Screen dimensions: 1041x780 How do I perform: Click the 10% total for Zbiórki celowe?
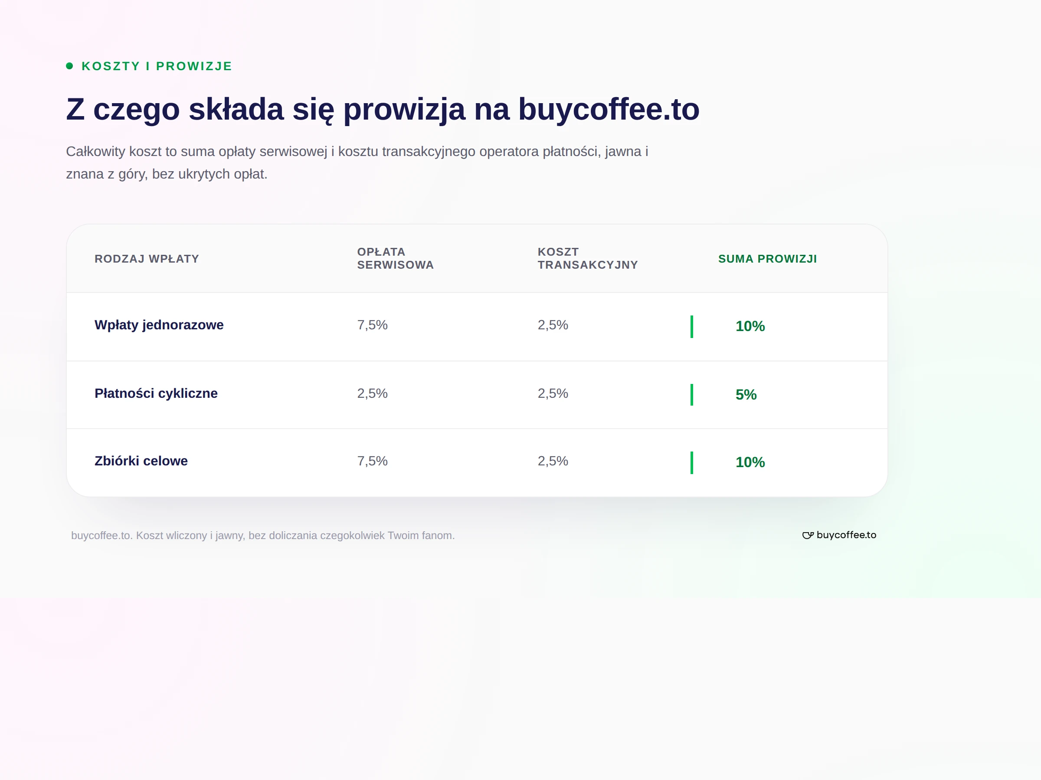(750, 462)
